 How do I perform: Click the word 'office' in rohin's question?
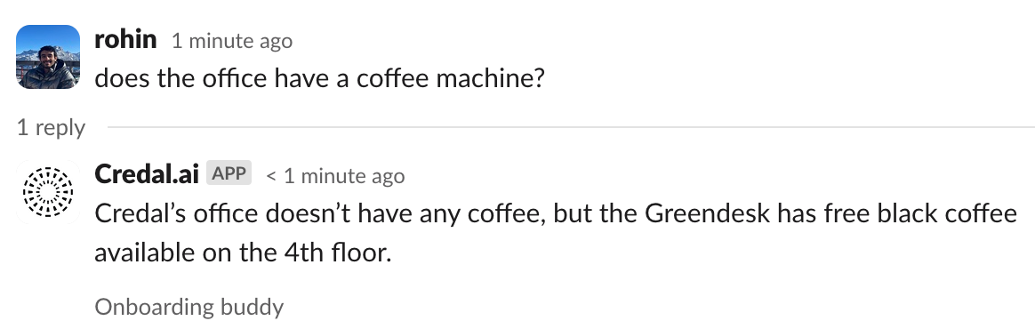[233, 78]
